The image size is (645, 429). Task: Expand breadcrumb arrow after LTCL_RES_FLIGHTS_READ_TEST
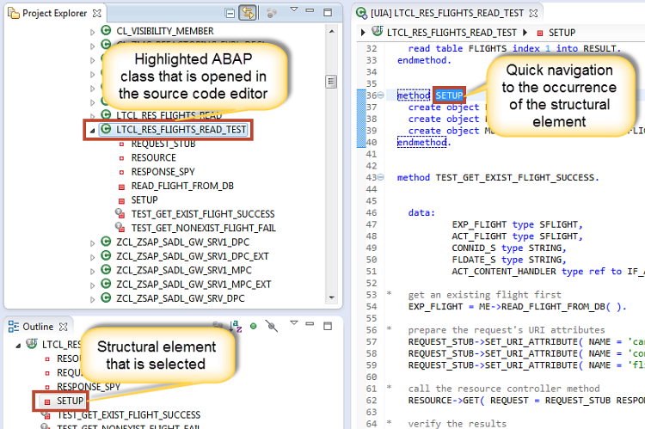525,32
